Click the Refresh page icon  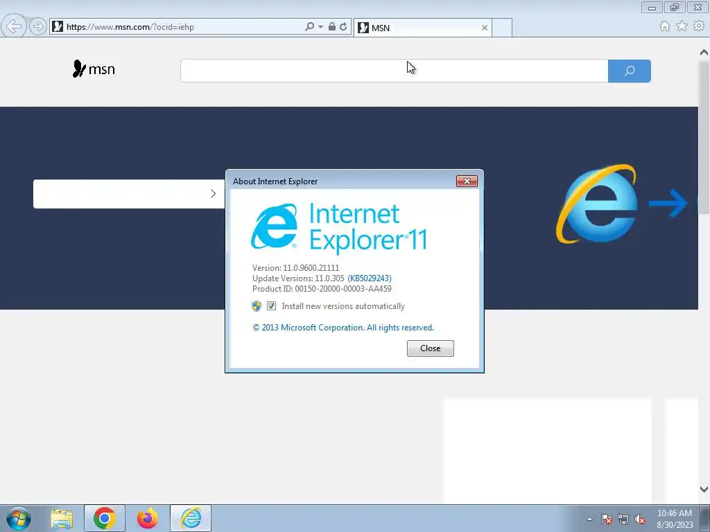tap(343, 27)
